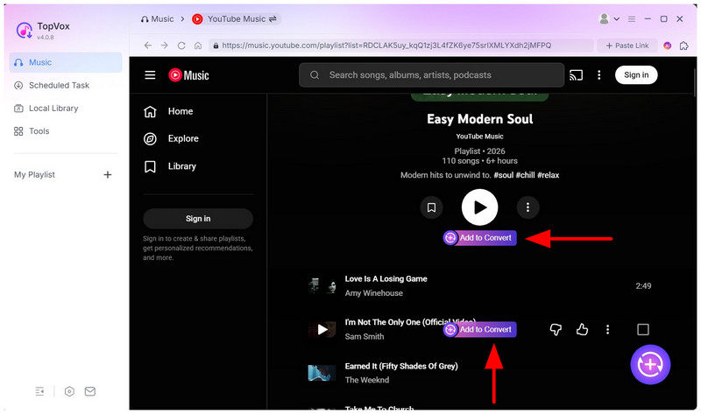
Task: Open YouTube Music more options next to Sign in
Action: pyautogui.click(x=599, y=75)
